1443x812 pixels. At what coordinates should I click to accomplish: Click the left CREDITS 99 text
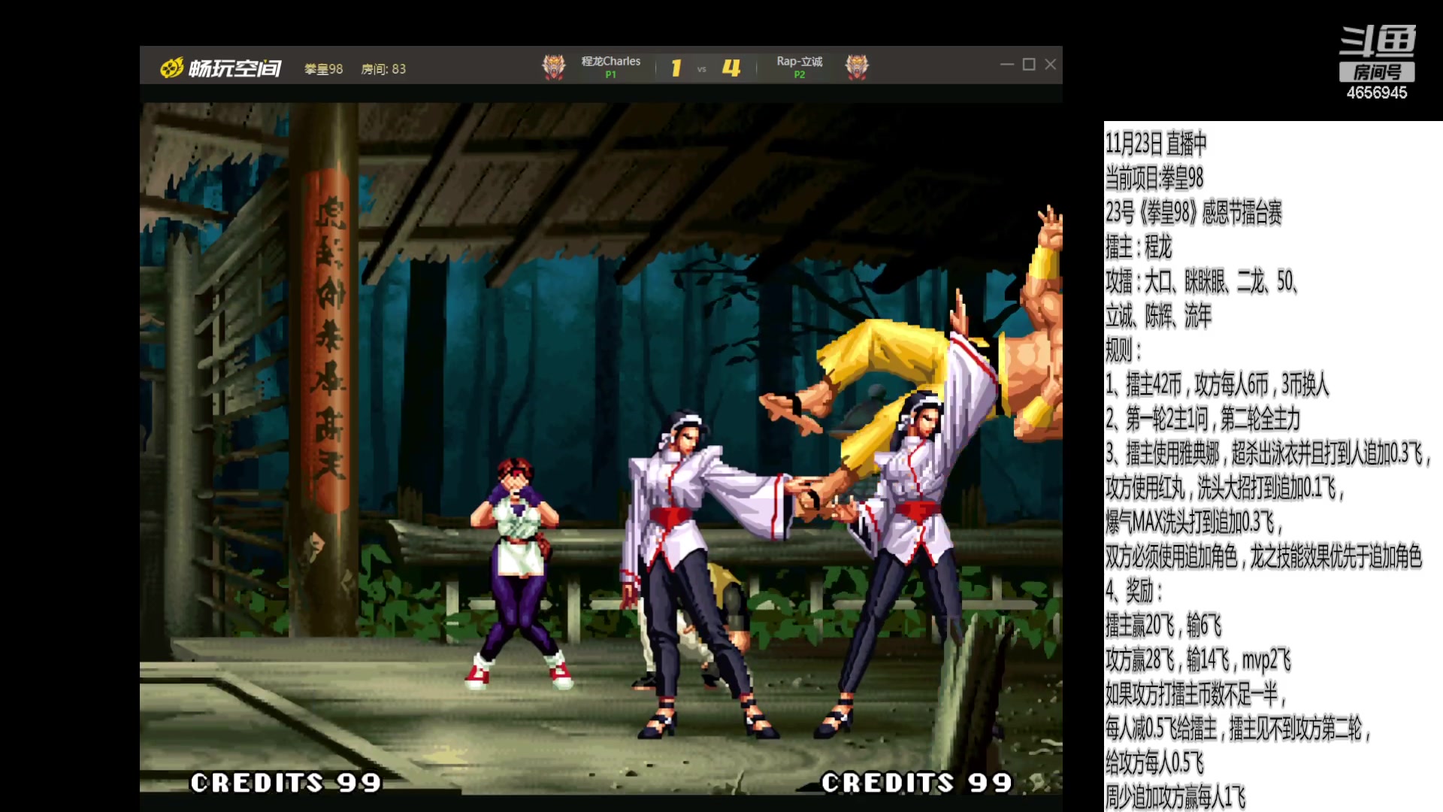[x=286, y=783]
